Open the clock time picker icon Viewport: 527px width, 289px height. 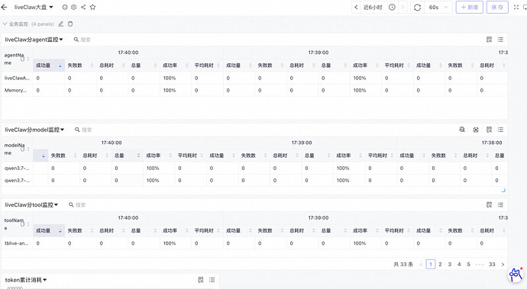[392, 7]
